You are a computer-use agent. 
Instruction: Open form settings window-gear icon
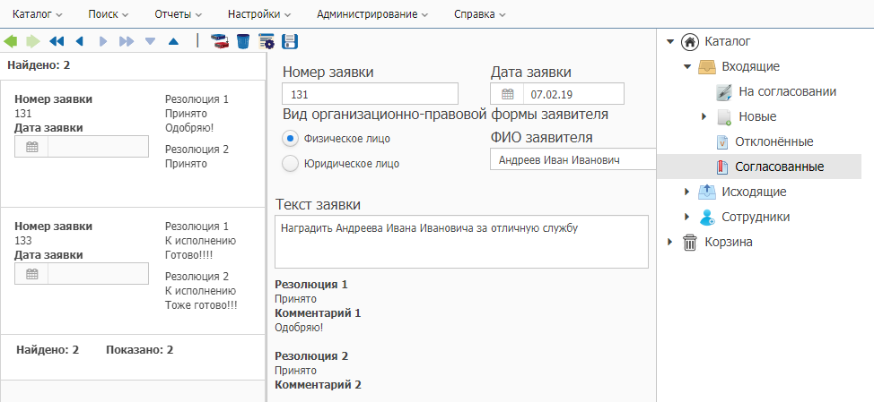click(x=267, y=41)
